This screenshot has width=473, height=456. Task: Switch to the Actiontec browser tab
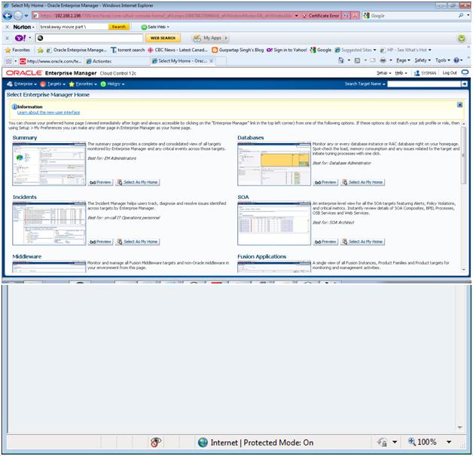tap(99, 61)
